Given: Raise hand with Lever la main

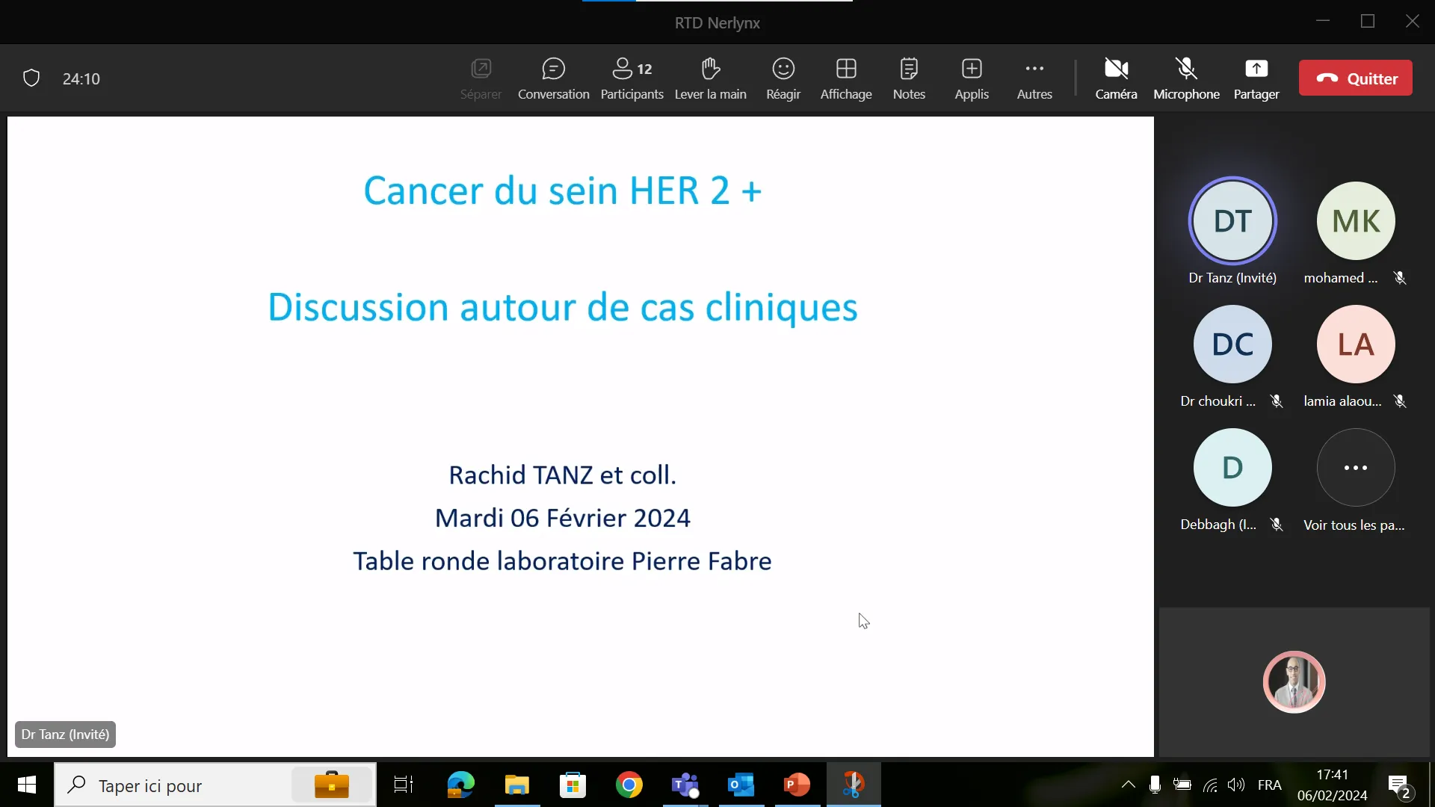Looking at the screenshot, I should (x=710, y=77).
